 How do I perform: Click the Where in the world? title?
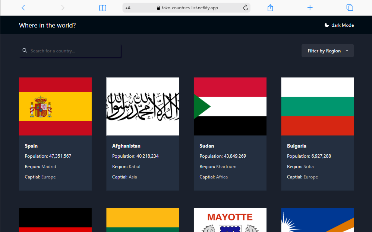click(47, 25)
